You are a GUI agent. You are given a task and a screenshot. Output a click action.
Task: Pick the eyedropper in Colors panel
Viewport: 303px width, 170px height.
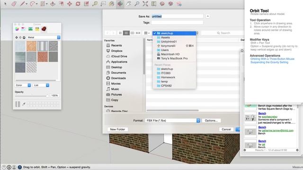pos(24,104)
